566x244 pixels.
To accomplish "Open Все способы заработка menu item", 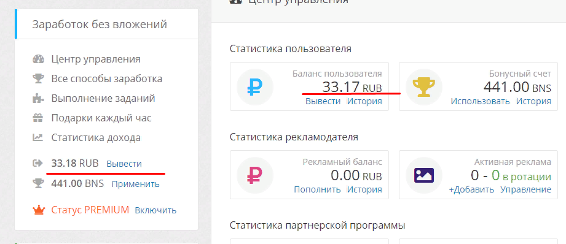I will 107,78.
